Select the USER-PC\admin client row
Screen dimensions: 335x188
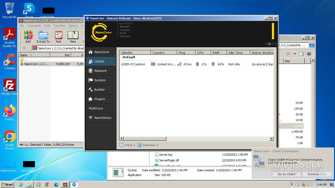click(x=197, y=64)
